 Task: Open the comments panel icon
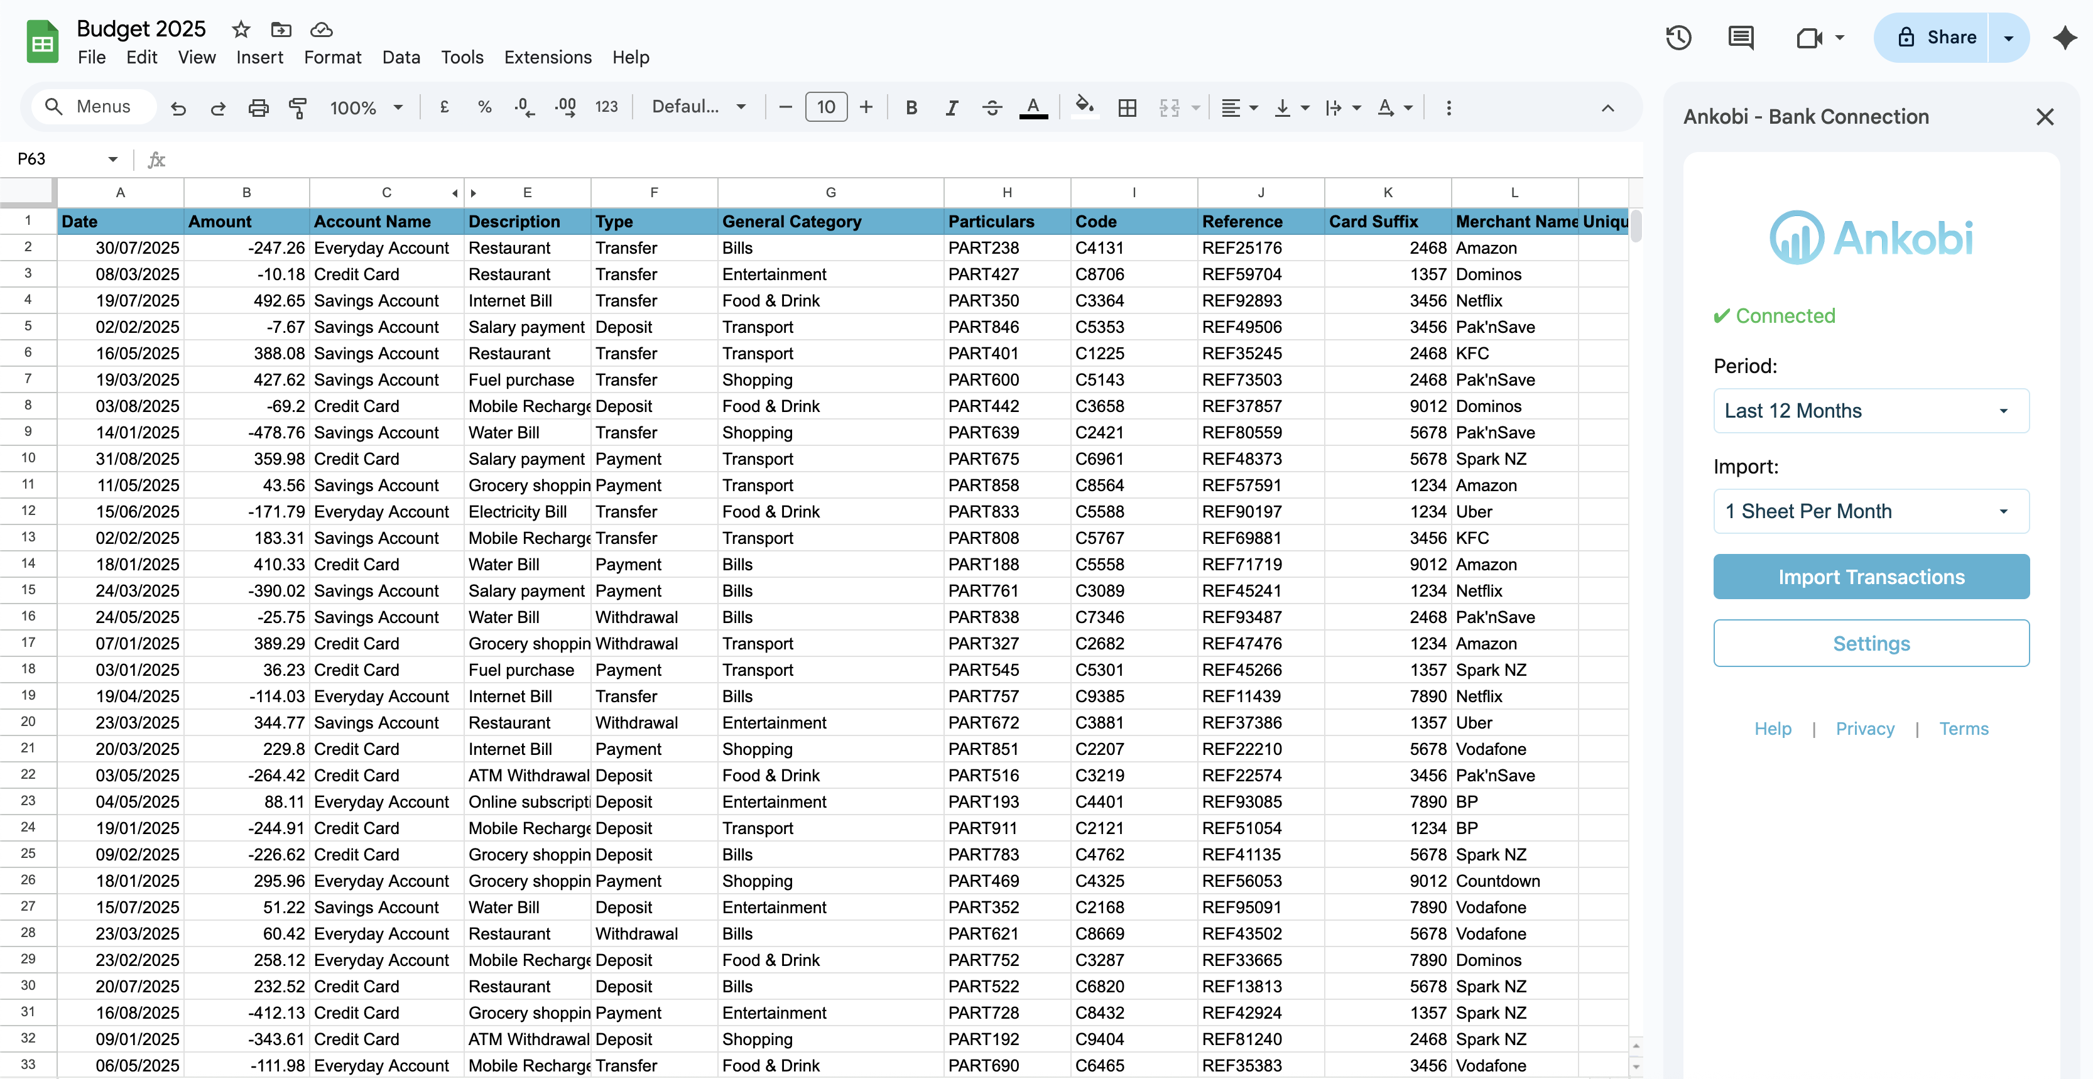1741,38
